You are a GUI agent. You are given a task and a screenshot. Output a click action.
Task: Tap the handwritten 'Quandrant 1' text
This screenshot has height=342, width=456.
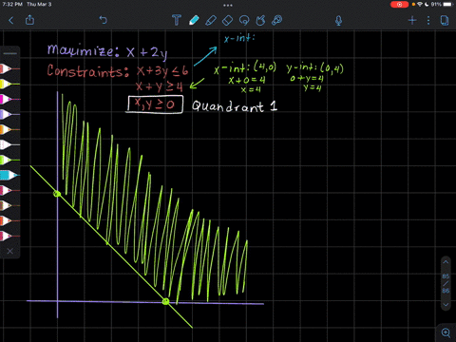point(235,106)
